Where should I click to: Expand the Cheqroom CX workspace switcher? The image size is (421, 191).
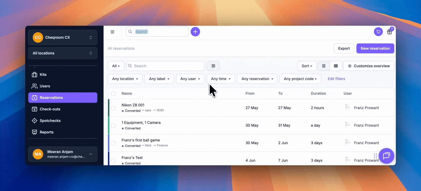[x=63, y=37]
